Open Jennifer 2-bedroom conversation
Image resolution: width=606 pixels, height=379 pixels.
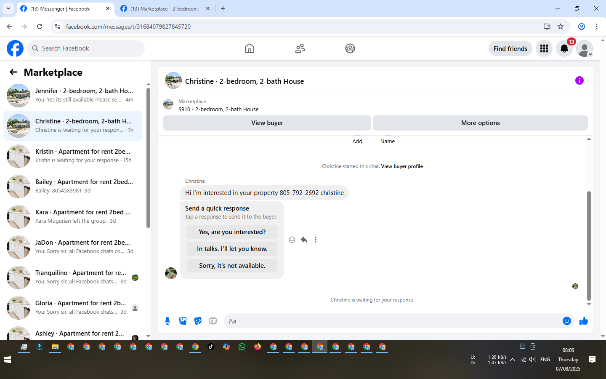[x=72, y=96]
